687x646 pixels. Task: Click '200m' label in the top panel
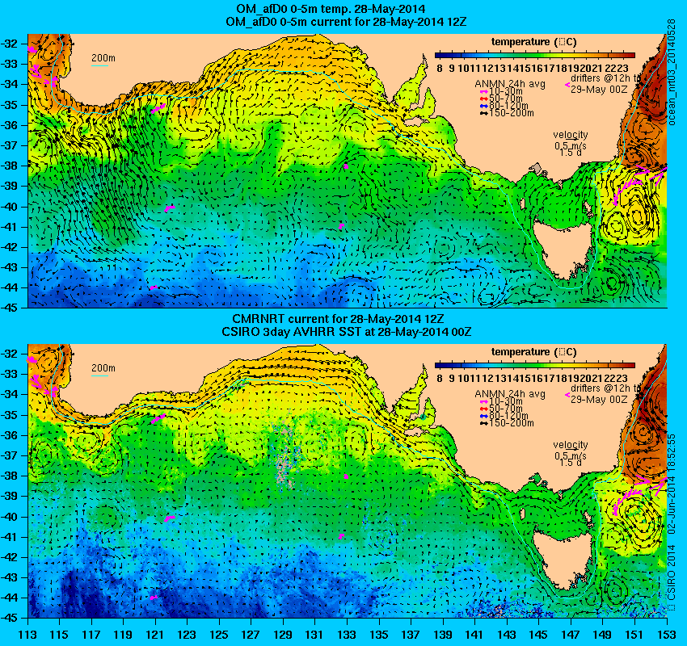click(x=103, y=58)
